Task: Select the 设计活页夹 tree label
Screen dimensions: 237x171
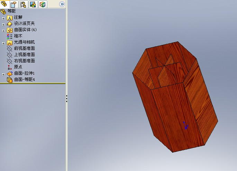Action: (24, 23)
